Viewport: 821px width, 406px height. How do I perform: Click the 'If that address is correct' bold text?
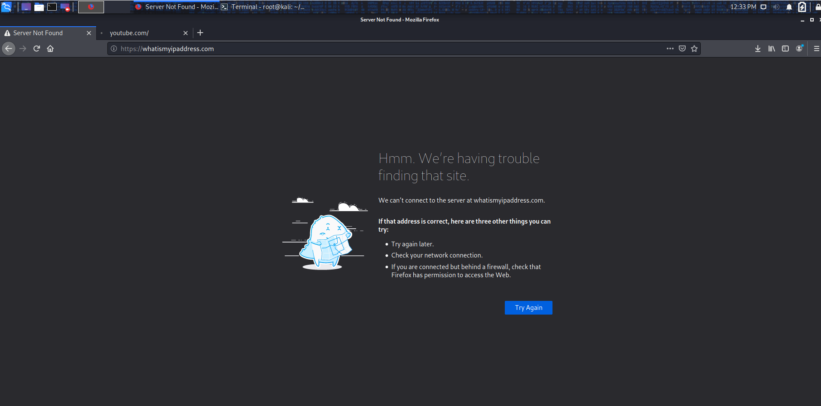pos(464,225)
